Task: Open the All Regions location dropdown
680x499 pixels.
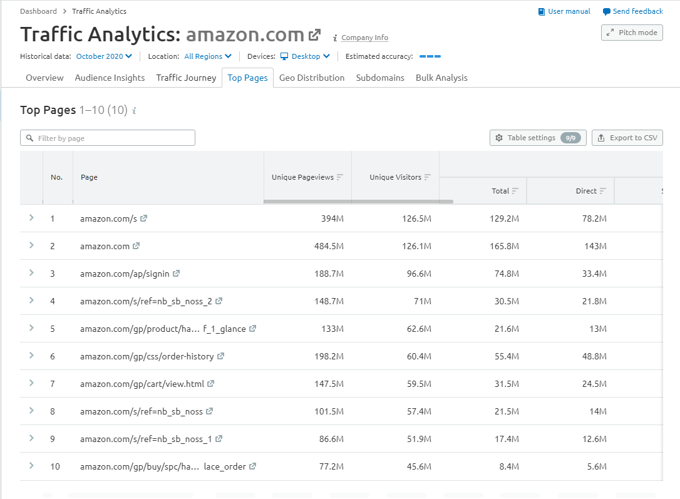Action: [x=208, y=56]
